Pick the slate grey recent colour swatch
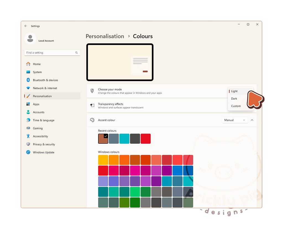Image resolution: width=283 pixels, height=237 pixels. (114, 139)
